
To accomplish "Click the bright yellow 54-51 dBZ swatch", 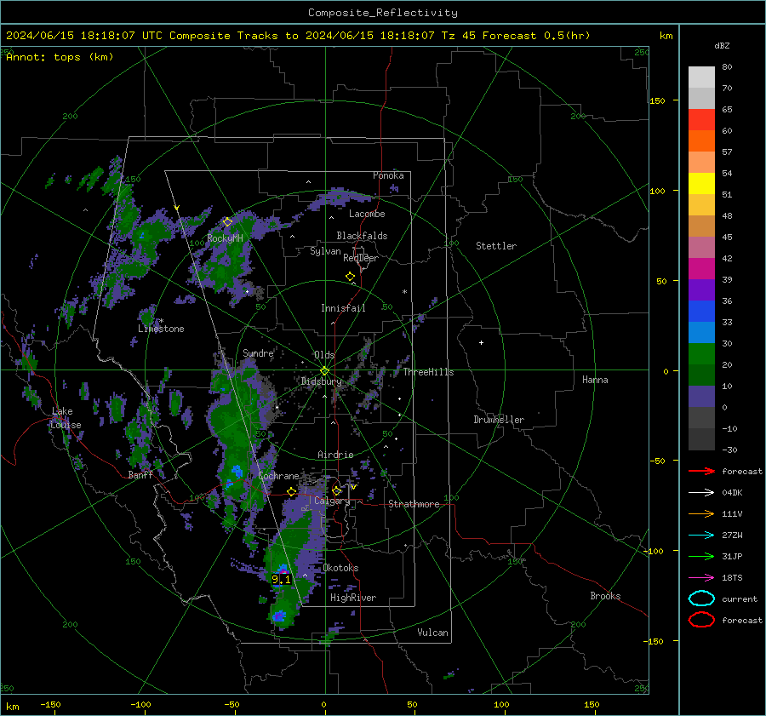I will (x=701, y=183).
